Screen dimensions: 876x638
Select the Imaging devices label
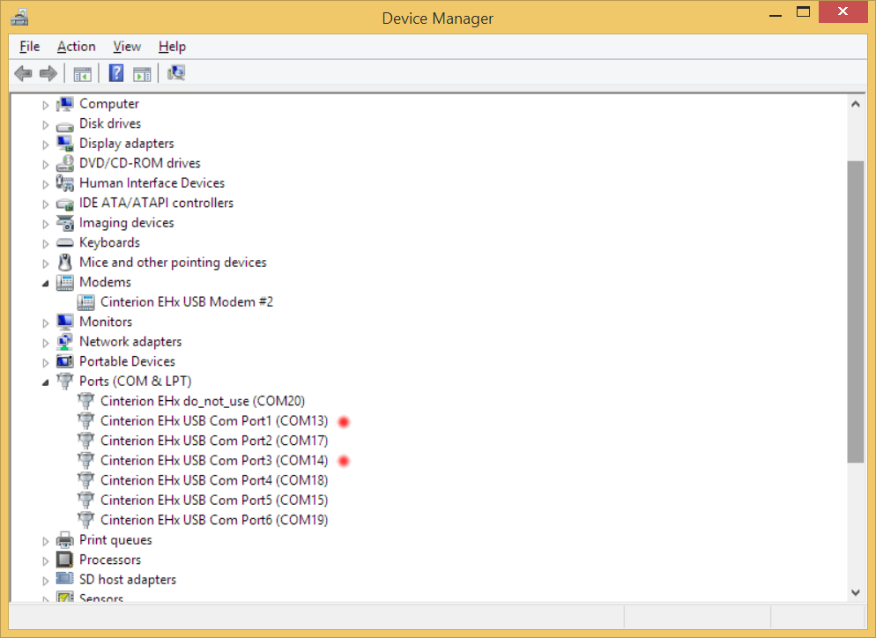(x=126, y=223)
